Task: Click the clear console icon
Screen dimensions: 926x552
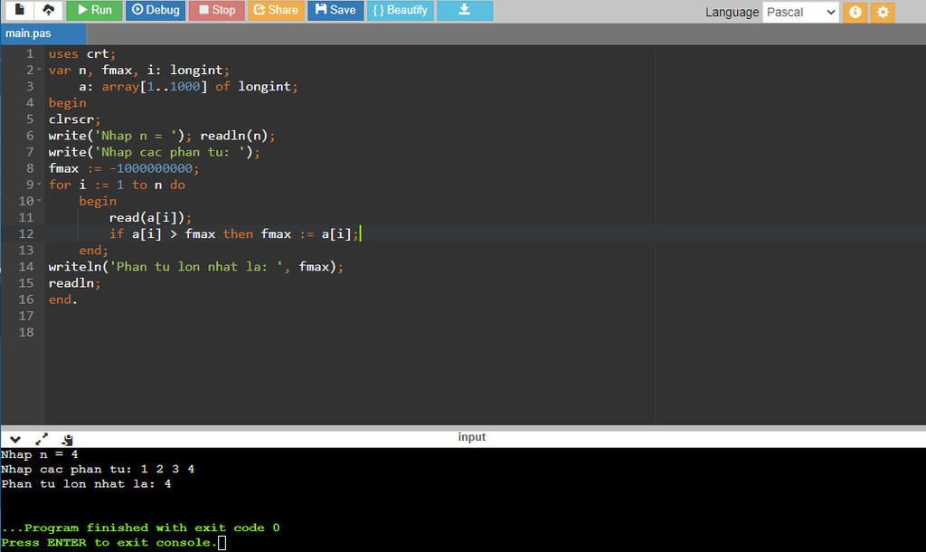Action: [x=67, y=439]
